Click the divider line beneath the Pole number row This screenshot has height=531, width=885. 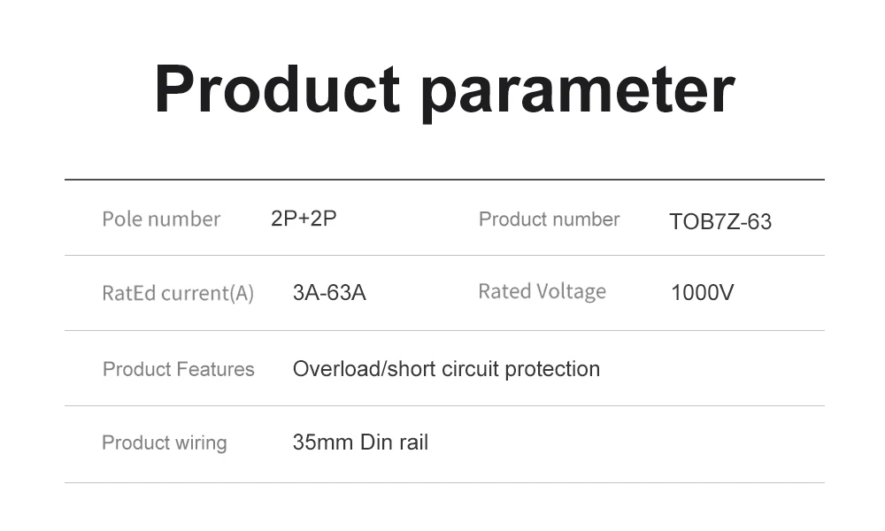tap(444, 256)
